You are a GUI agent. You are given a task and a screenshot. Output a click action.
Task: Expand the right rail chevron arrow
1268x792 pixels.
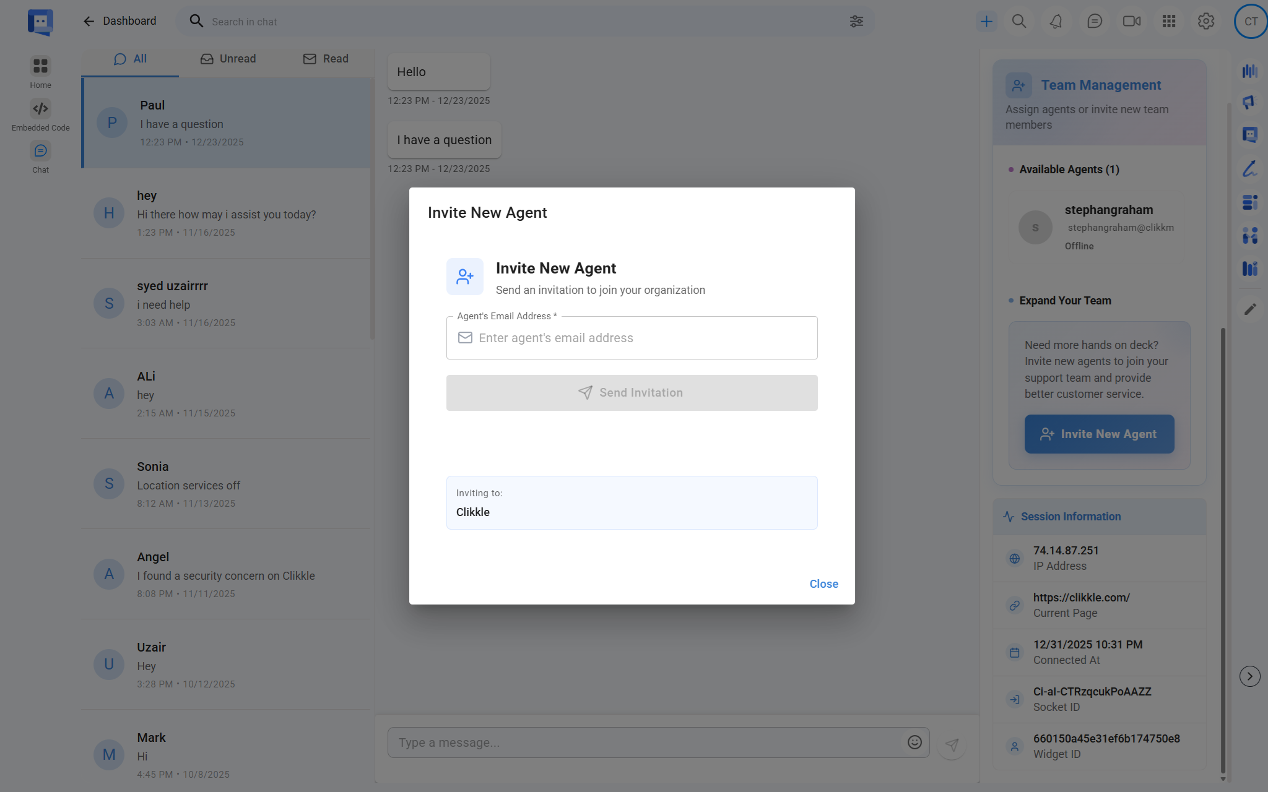coord(1249,676)
